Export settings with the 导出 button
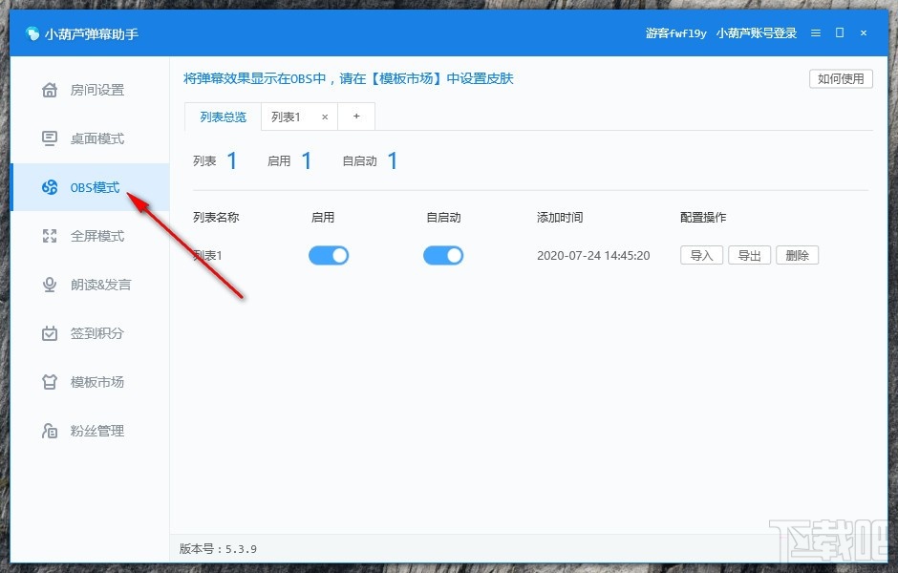The height and width of the screenshot is (573, 898). (749, 255)
